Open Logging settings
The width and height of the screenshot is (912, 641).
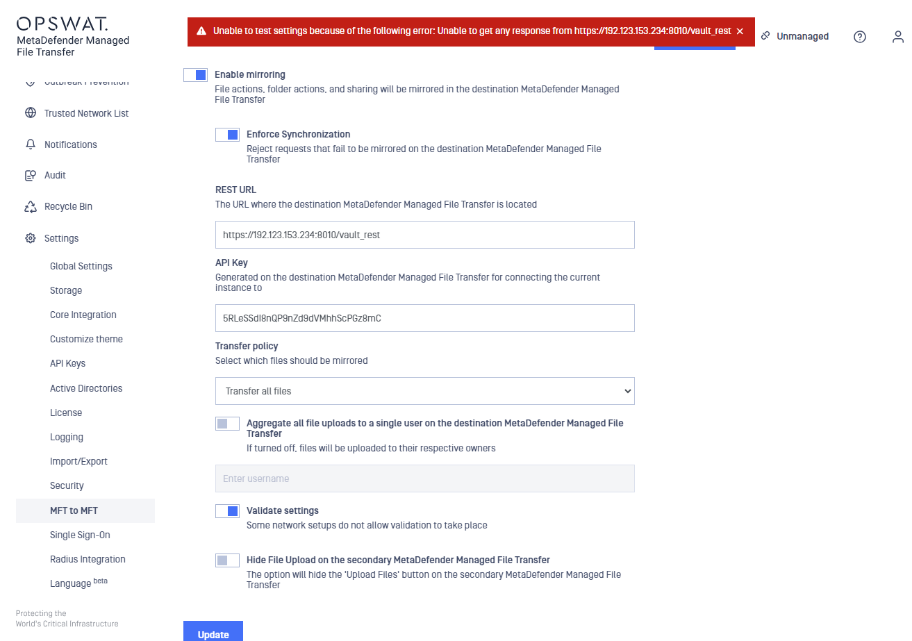click(x=67, y=437)
